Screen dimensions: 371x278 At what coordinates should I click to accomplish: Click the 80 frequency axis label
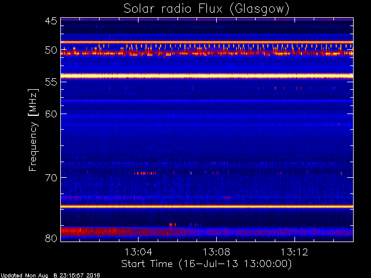(x=51, y=238)
